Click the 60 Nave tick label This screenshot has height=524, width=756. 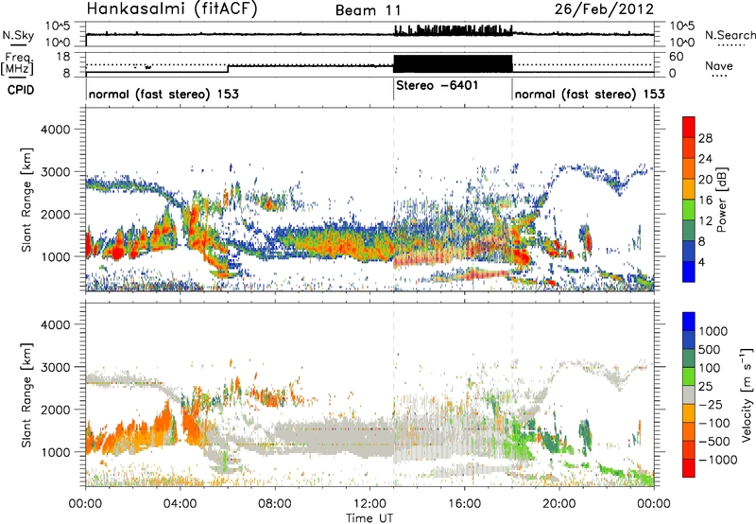coord(677,57)
